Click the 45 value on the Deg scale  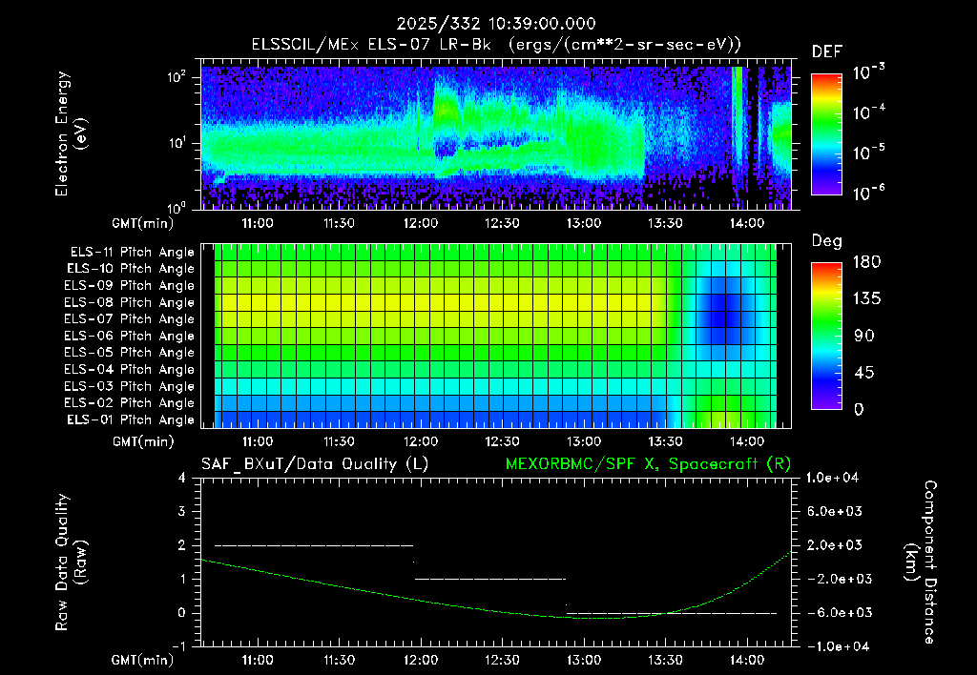(864, 373)
